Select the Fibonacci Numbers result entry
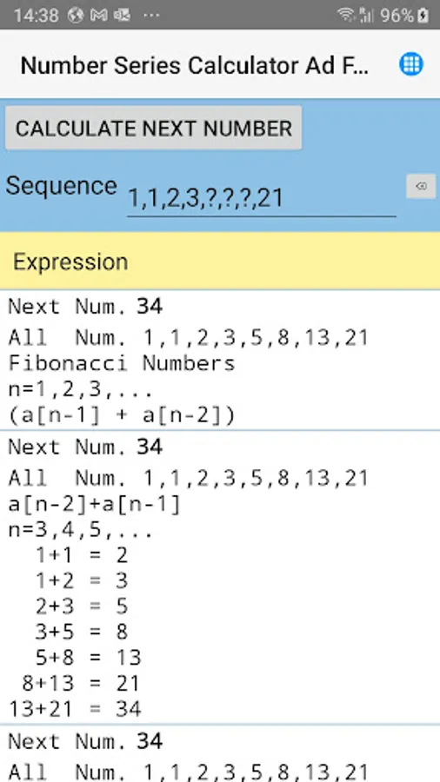 (220, 360)
